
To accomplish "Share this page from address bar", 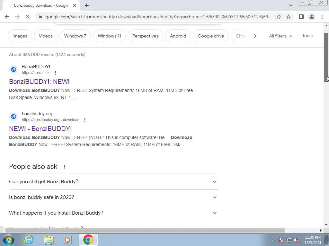I will (278, 17).
